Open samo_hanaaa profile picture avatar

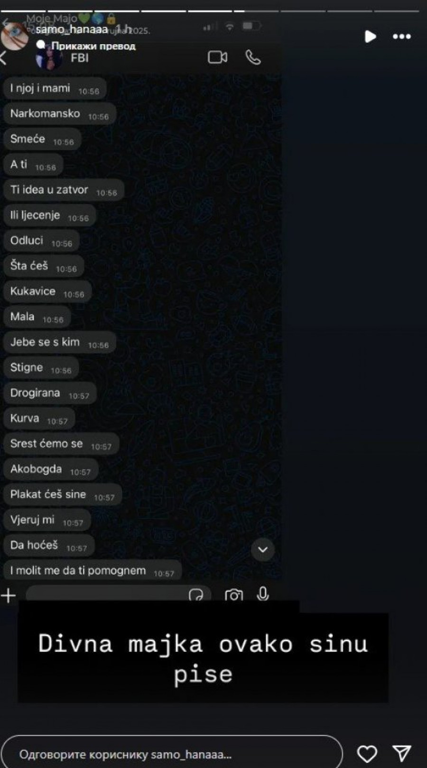(x=14, y=36)
